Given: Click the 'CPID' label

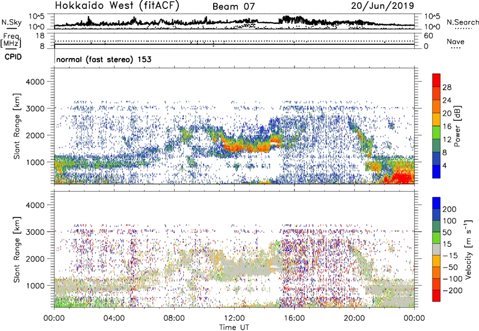Looking at the screenshot, I should (x=13, y=57).
